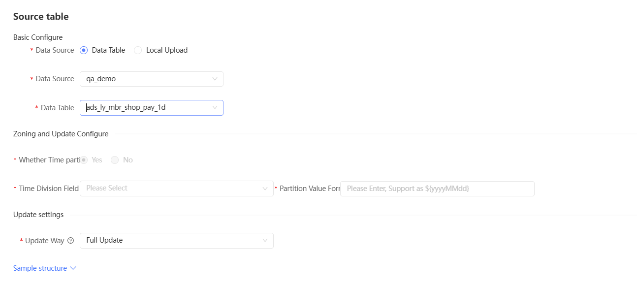Choose the Local Upload radio button
This screenshot has height=285, width=637.
(x=138, y=50)
